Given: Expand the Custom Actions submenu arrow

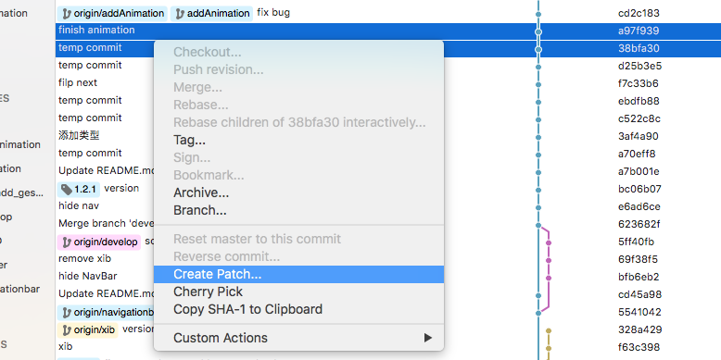Looking at the screenshot, I should click(427, 338).
